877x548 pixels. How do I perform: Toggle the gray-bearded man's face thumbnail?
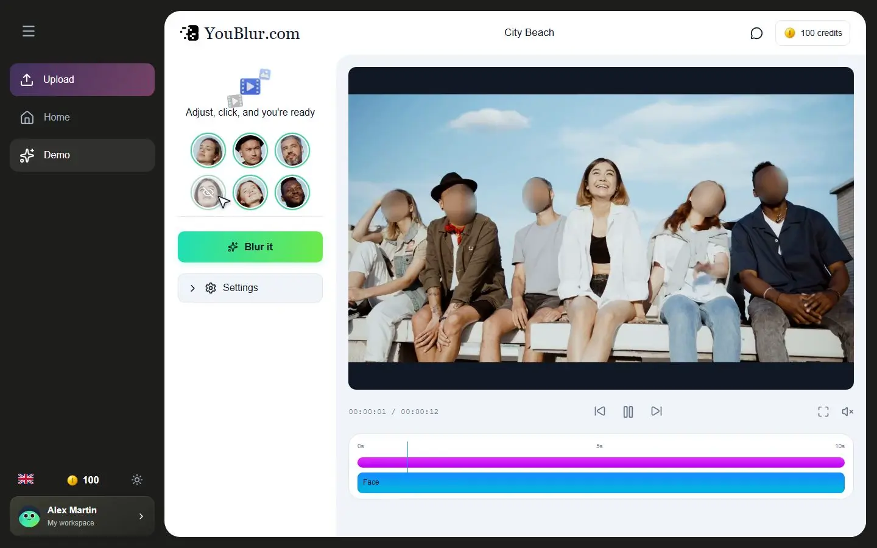[x=292, y=150]
